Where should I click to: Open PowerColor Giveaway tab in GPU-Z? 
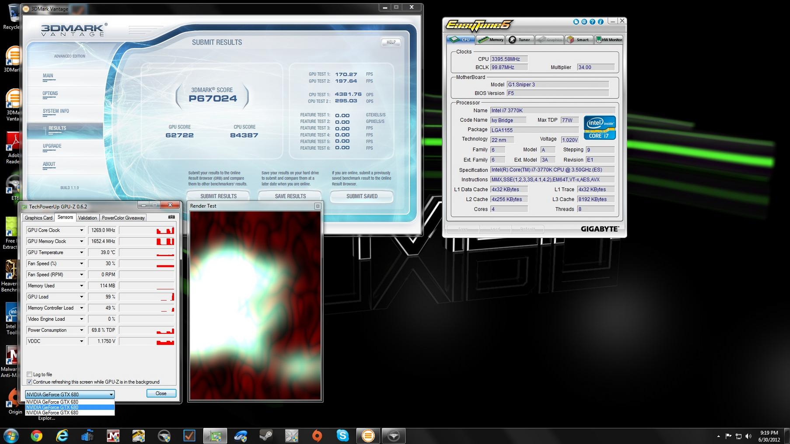[x=123, y=218]
